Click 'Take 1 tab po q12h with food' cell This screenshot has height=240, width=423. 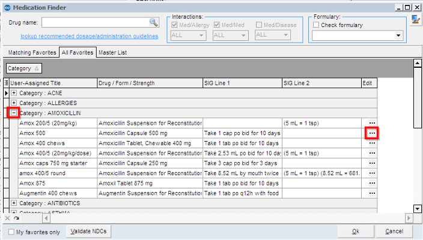click(x=242, y=193)
